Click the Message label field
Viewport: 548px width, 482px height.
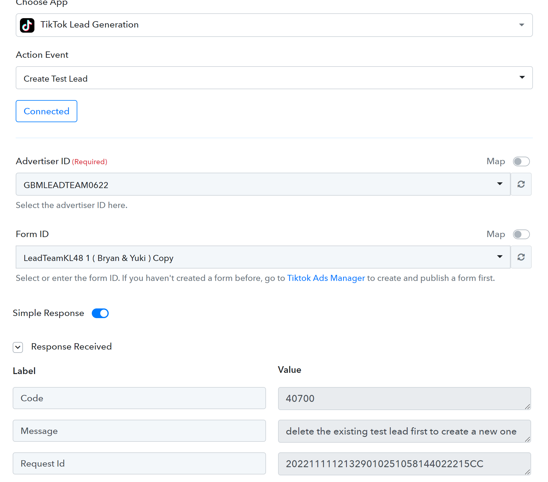[x=139, y=431]
